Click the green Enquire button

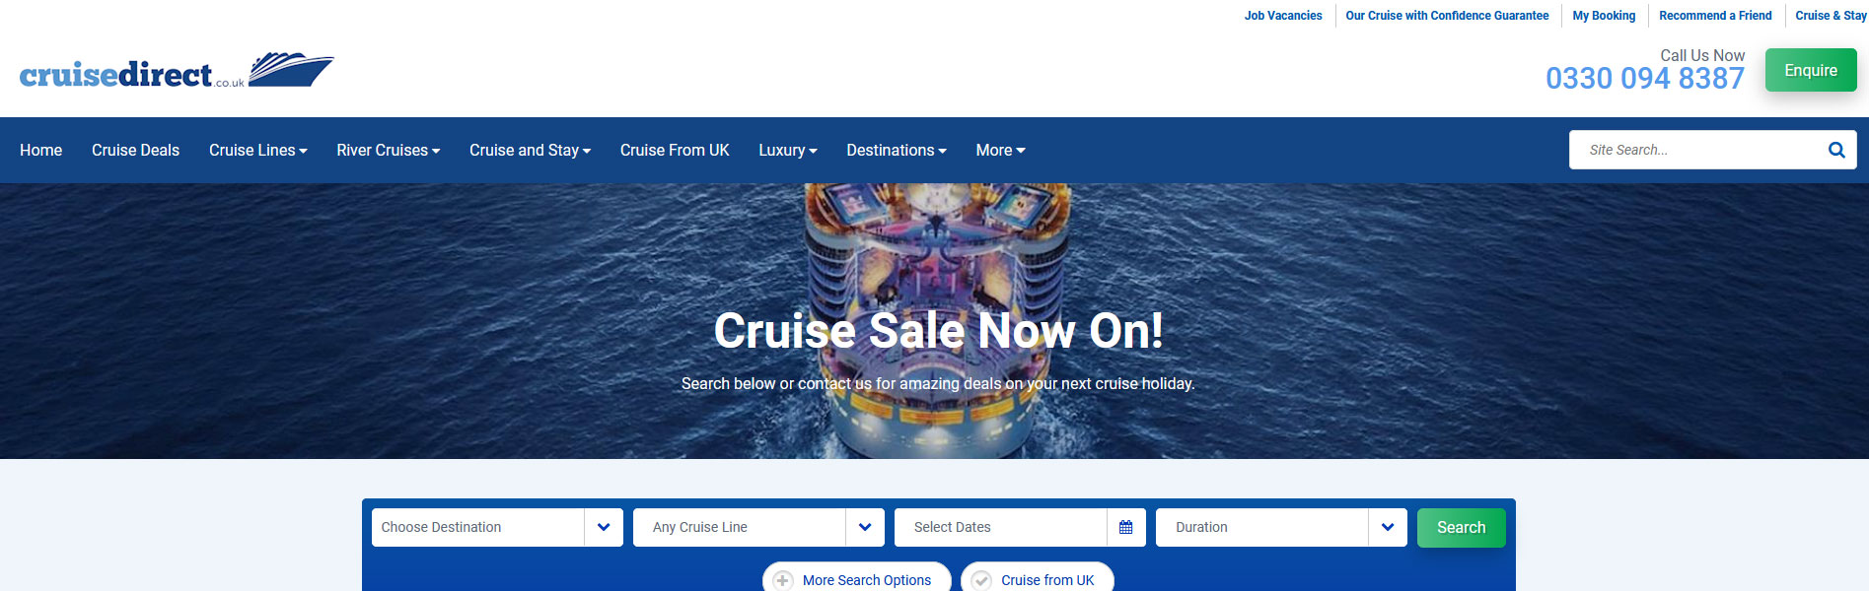pos(1811,70)
